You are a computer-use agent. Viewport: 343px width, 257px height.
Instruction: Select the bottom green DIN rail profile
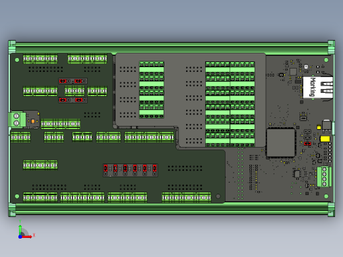click(x=171, y=210)
